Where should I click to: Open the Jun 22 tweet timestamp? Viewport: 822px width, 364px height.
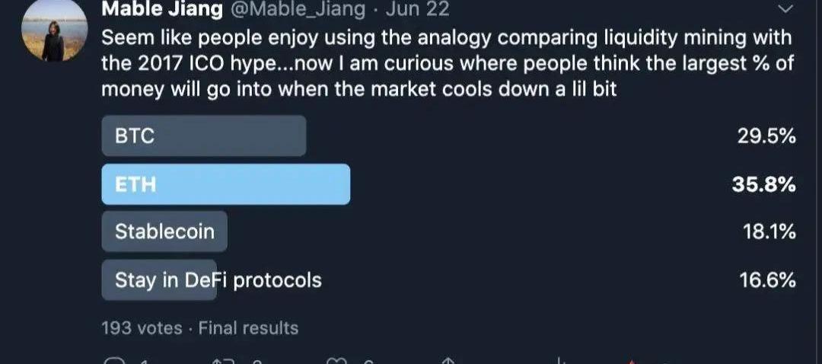[x=417, y=9]
